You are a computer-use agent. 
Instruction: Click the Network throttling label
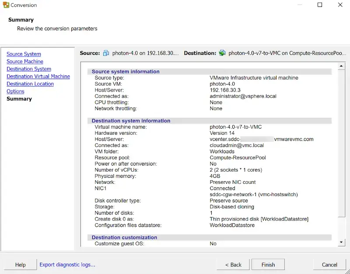click(x=115, y=109)
